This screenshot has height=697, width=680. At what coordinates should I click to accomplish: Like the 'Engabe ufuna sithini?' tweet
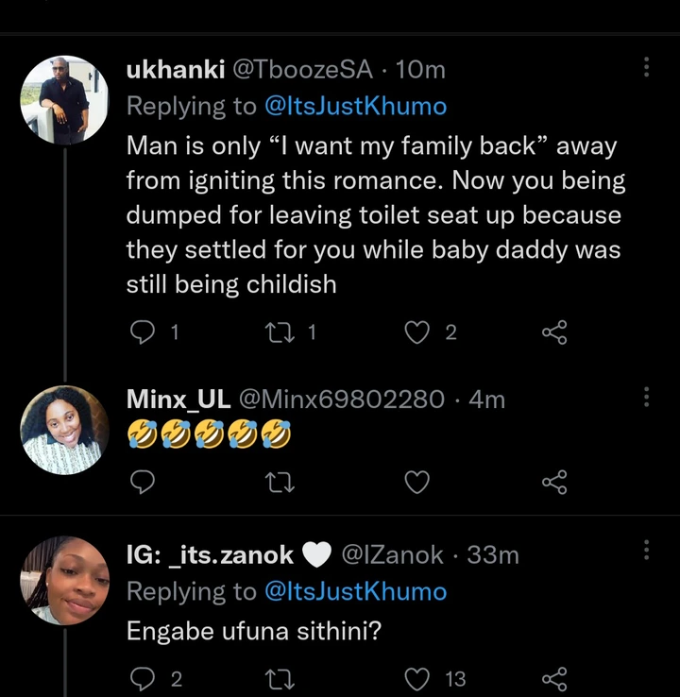point(416,679)
